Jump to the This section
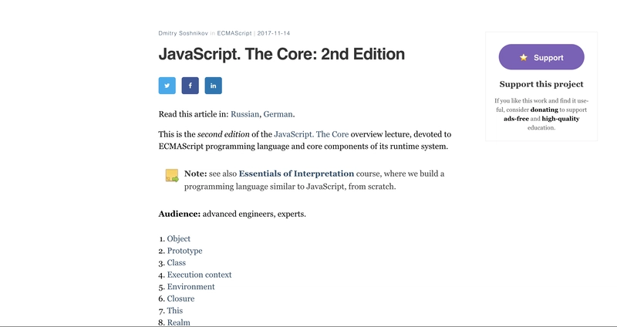The width and height of the screenshot is (617, 327). pos(175,311)
